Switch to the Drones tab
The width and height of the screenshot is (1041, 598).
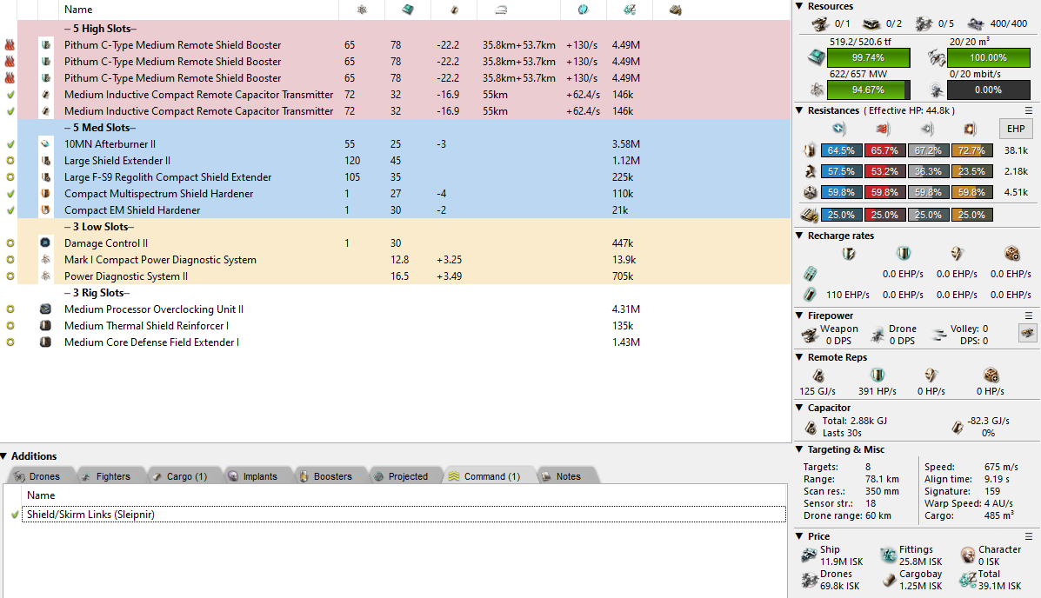click(x=37, y=476)
